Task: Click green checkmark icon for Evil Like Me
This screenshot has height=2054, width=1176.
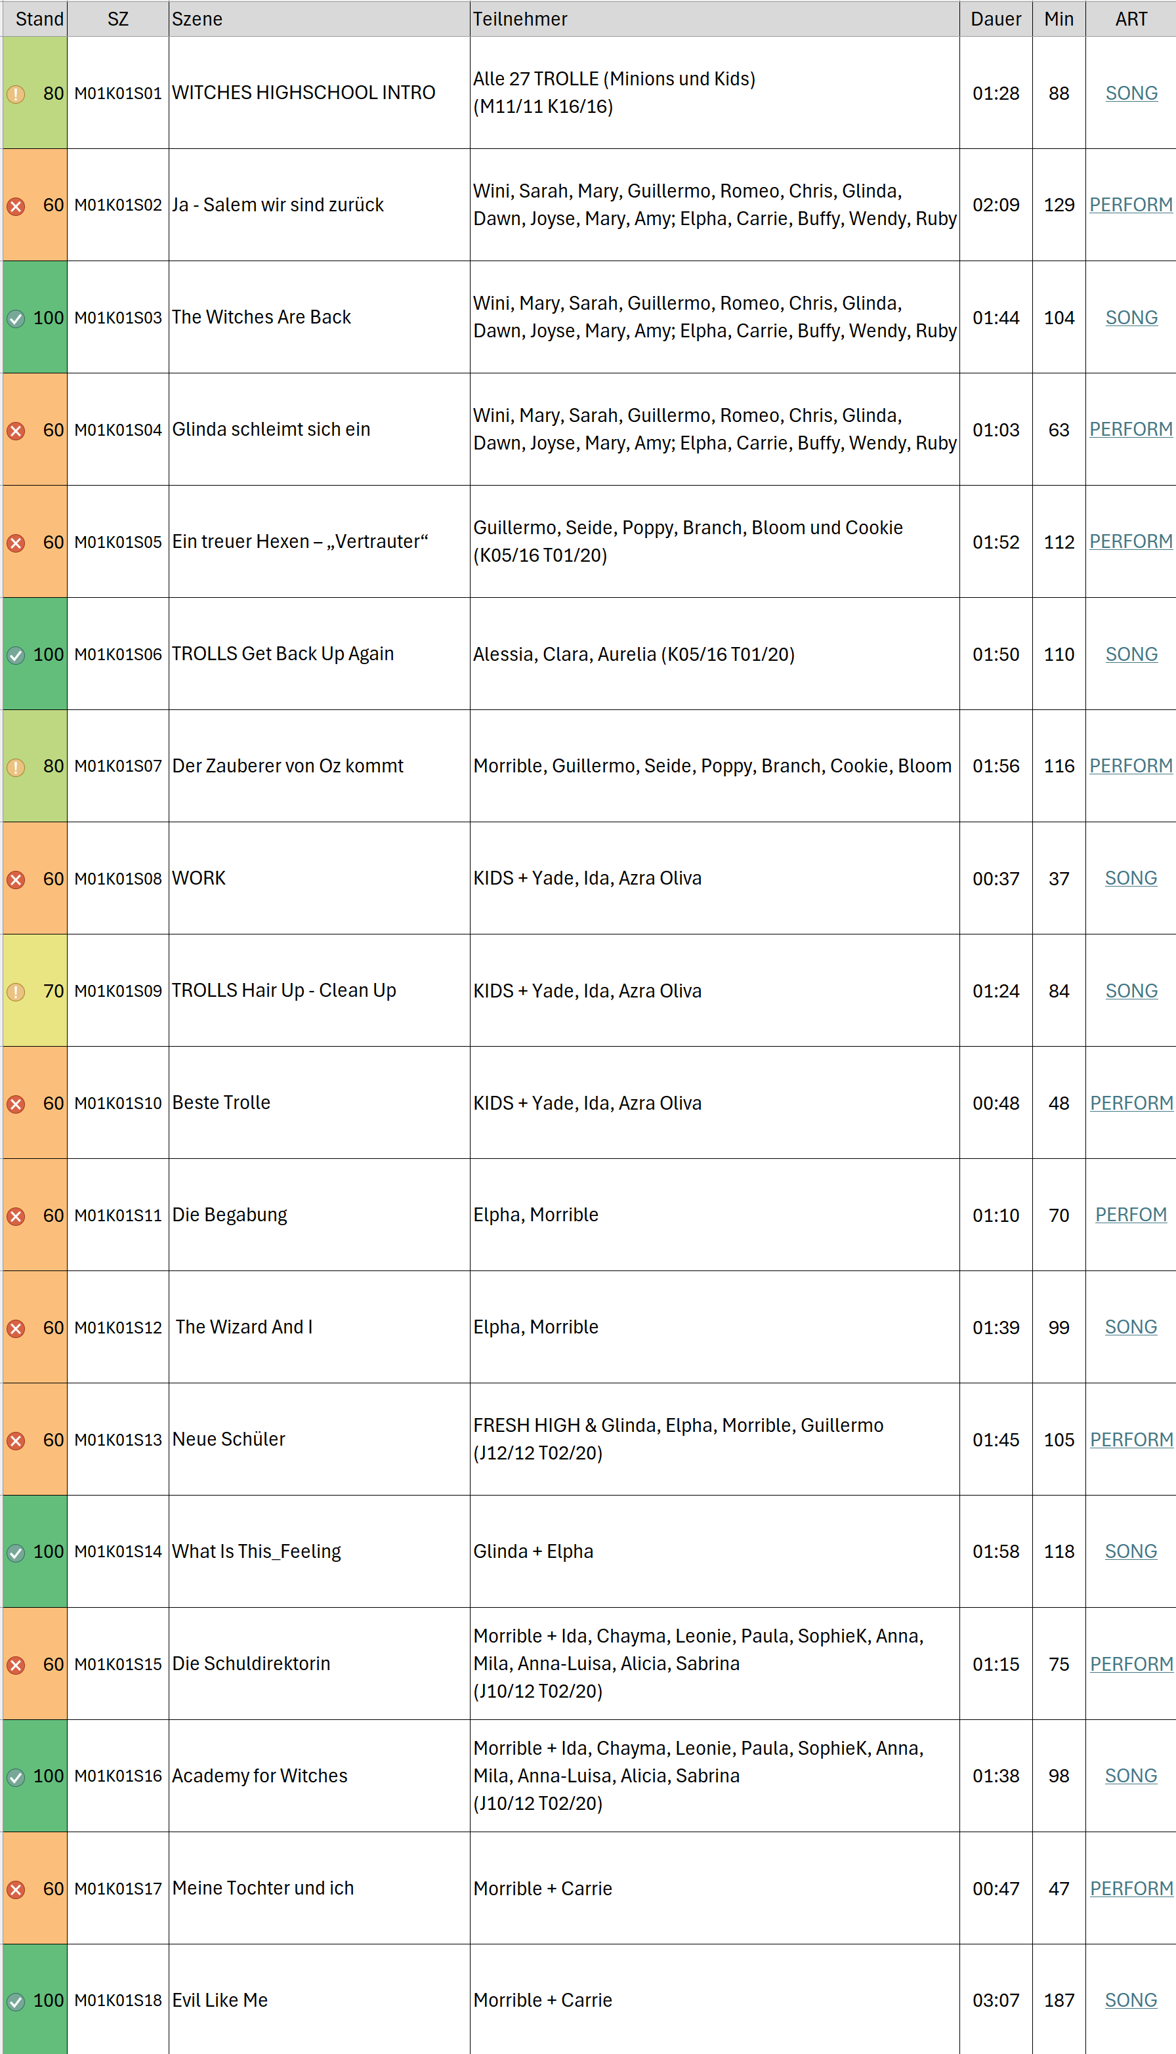Action: point(15,2001)
